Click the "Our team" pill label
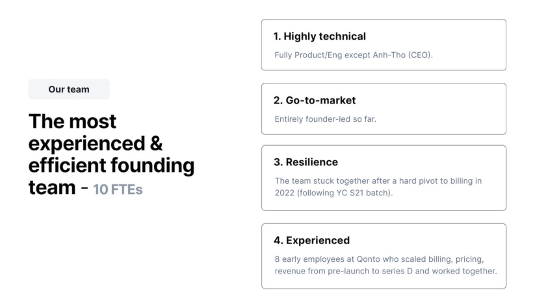 click(68, 89)
